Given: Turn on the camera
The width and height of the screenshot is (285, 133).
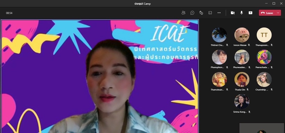Looking at the screenshot, I should pos(233,13).
